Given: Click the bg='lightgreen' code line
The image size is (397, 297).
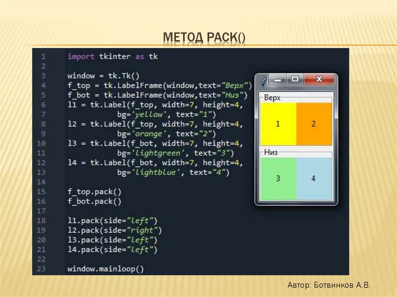Looking at the screenshot, I should coord(176,153).
